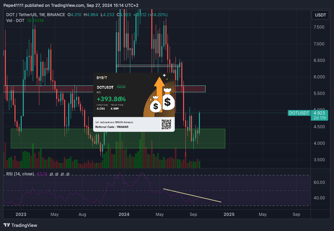Image resolution: width=334 pixels, height=231 pixels.
Task: Click the 2023 time axis label
Action: coord(21,214)
